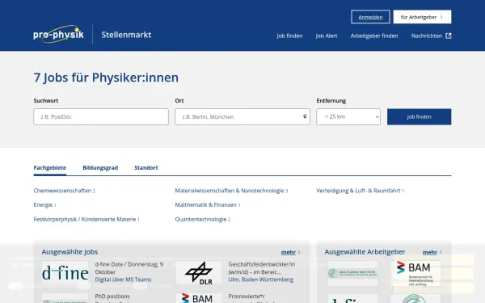This screenshot has height=303, width=485.
Task: Open the Max Planck Institute employer logo
Action: click(352, 273)
